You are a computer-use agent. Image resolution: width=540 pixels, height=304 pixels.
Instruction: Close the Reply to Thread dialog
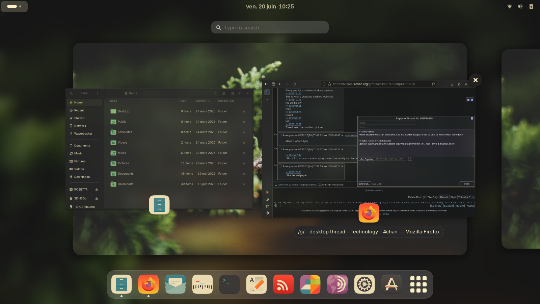[472, 119]
